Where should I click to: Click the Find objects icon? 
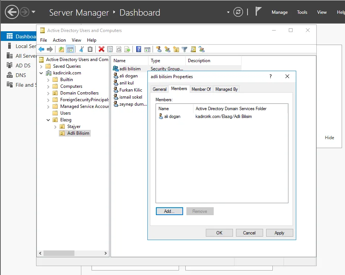pyautogui.click(x=193, y=49)
